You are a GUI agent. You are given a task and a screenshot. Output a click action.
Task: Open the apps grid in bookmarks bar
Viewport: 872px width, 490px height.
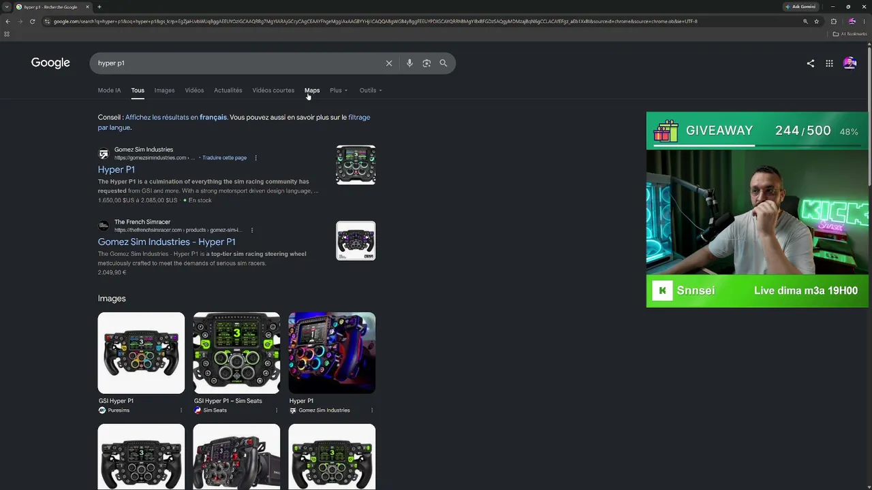(x=7, y=34)
